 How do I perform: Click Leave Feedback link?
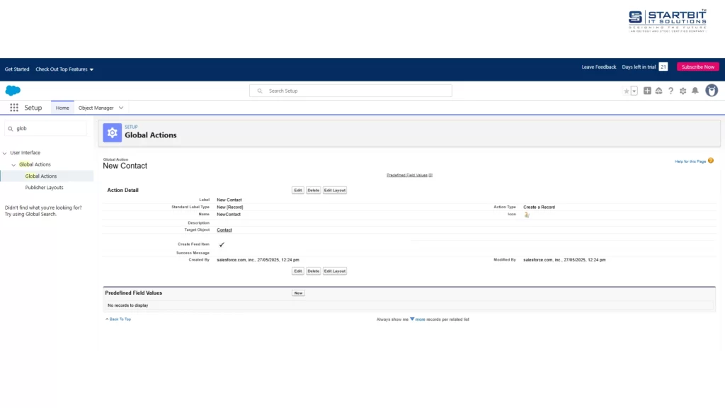[x=599, y=67]
